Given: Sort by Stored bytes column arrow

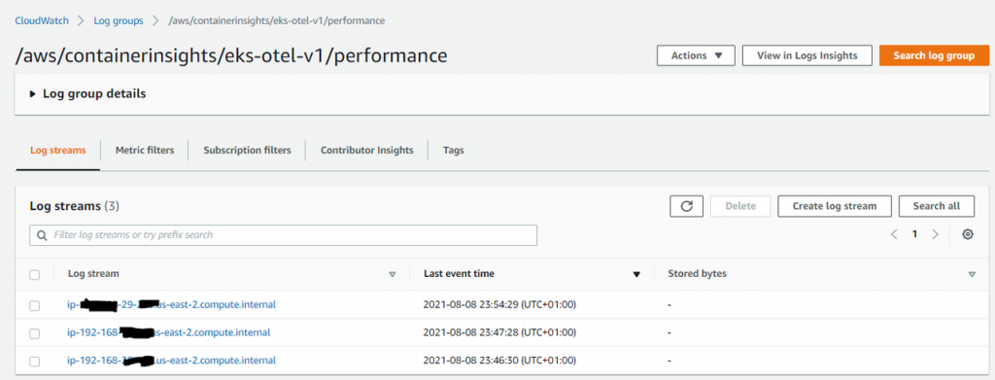Looking at the screenshot, I should click(x=972, y=275).
